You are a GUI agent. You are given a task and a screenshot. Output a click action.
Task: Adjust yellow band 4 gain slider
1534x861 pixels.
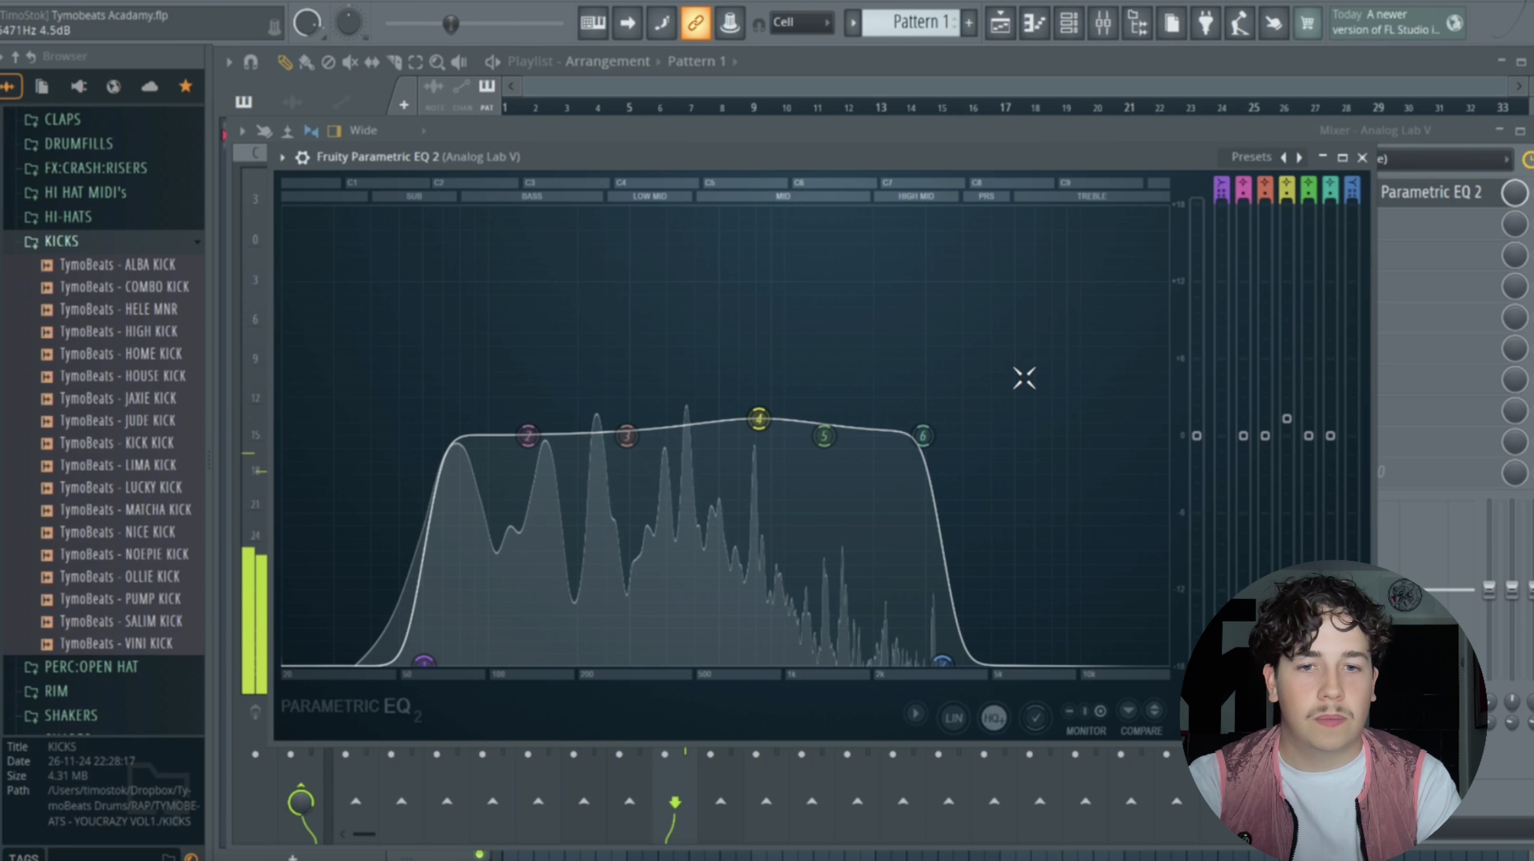click(1286, 419)
